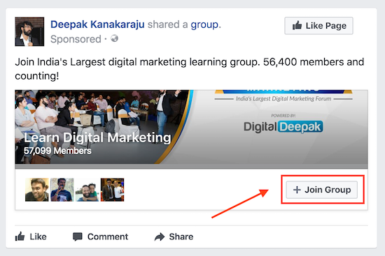
Task: Open the 'group' link in the header
Action: [x=204, y=24]
